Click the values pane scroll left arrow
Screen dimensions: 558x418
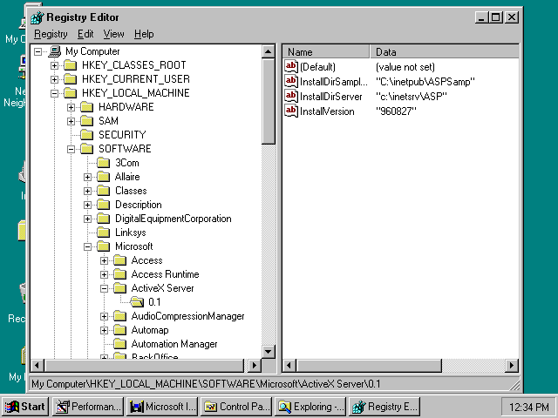click(x=289, y=366)
